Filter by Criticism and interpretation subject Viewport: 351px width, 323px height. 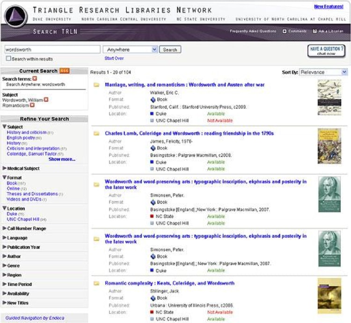(33, 149)
